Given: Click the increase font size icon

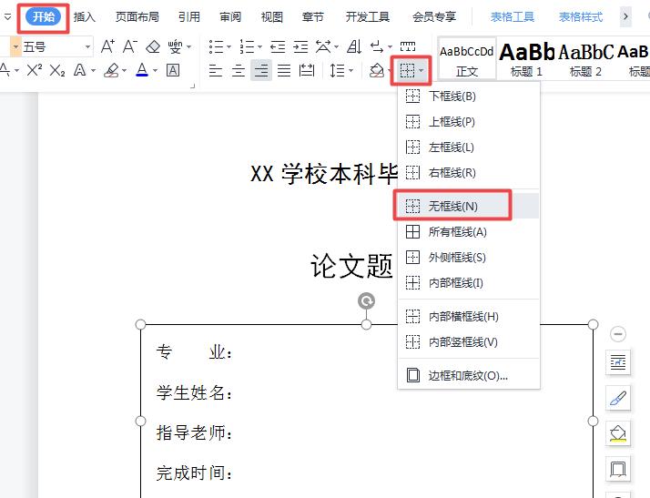Looking at the screenshot, I should pyautogui.click(x=107, y=46).
